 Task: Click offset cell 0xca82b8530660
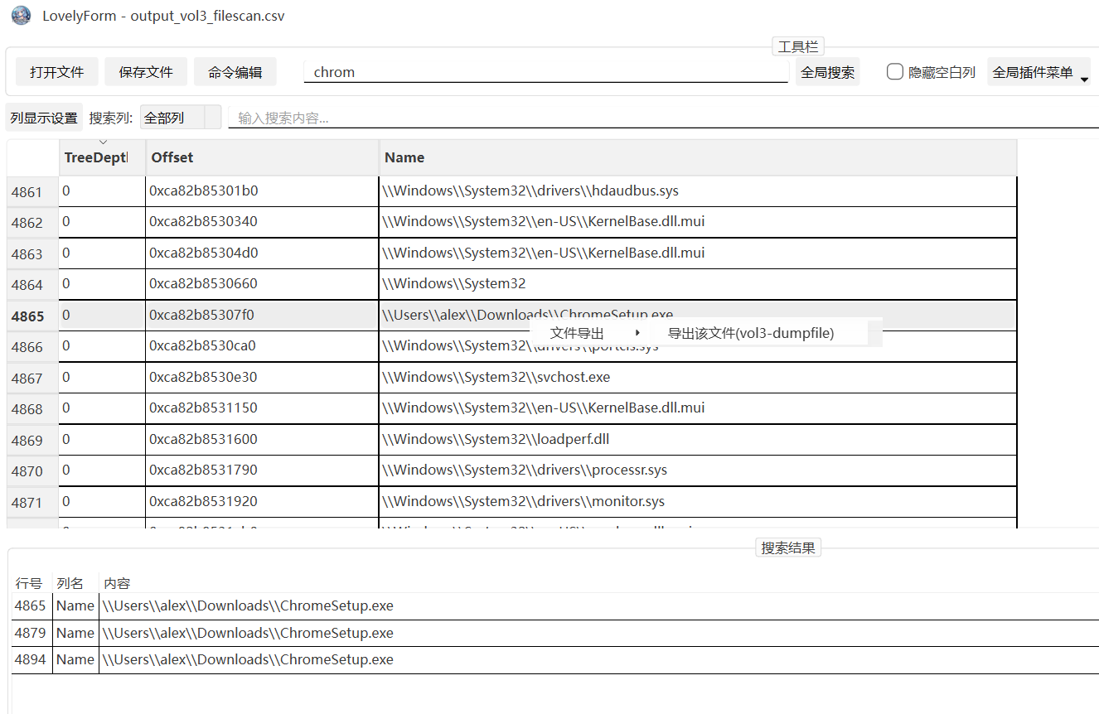(x=262, y=284)
